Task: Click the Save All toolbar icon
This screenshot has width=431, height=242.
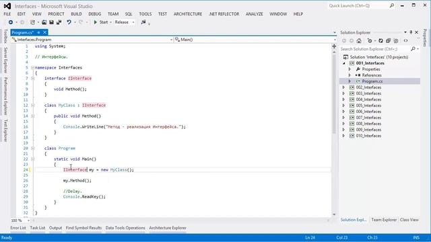Action: (59, 22)
